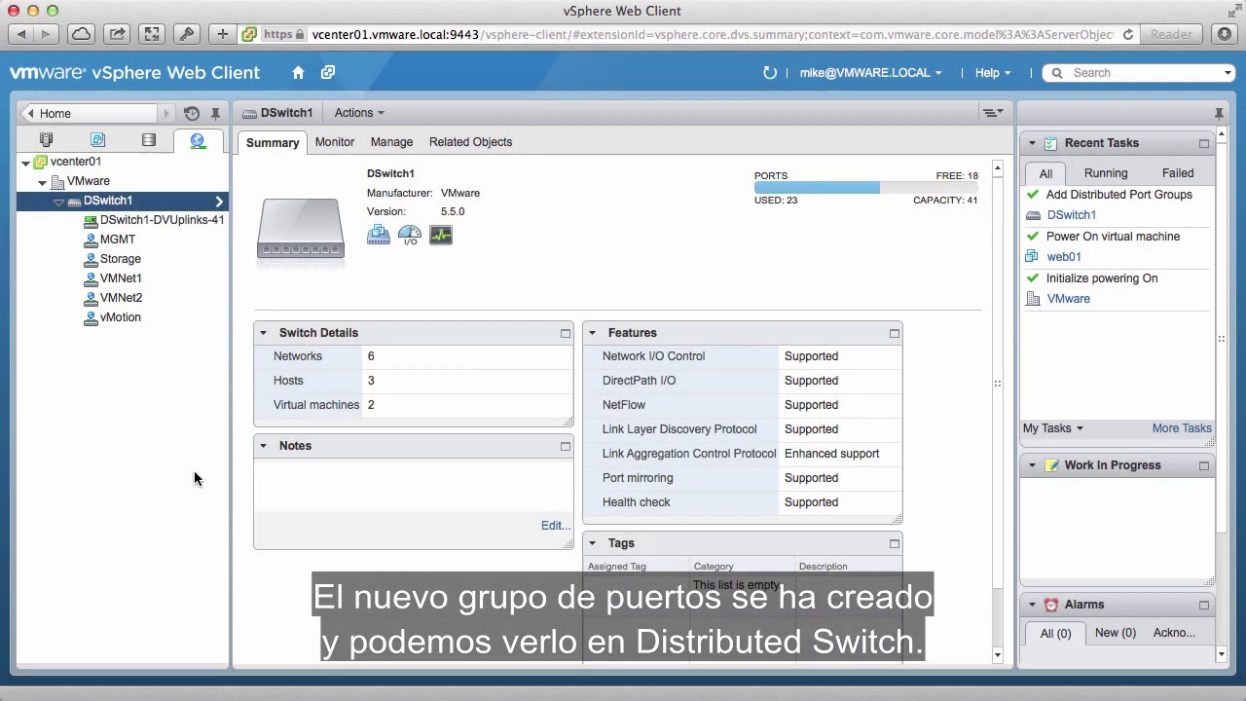
Task: Select the VMNet2 port group
Action: click(121, 298)
